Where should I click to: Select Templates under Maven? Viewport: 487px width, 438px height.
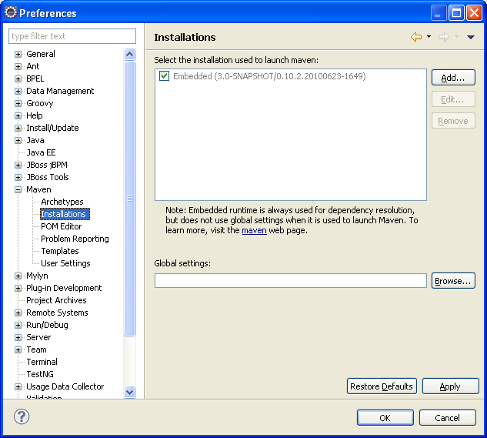[x=60, y=251]
